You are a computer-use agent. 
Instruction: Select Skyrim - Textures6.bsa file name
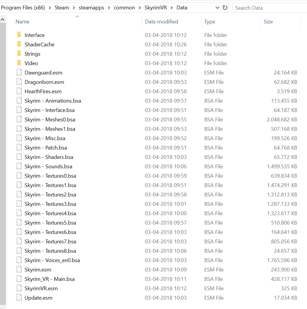pyautogui.click(x=50, y=232)
